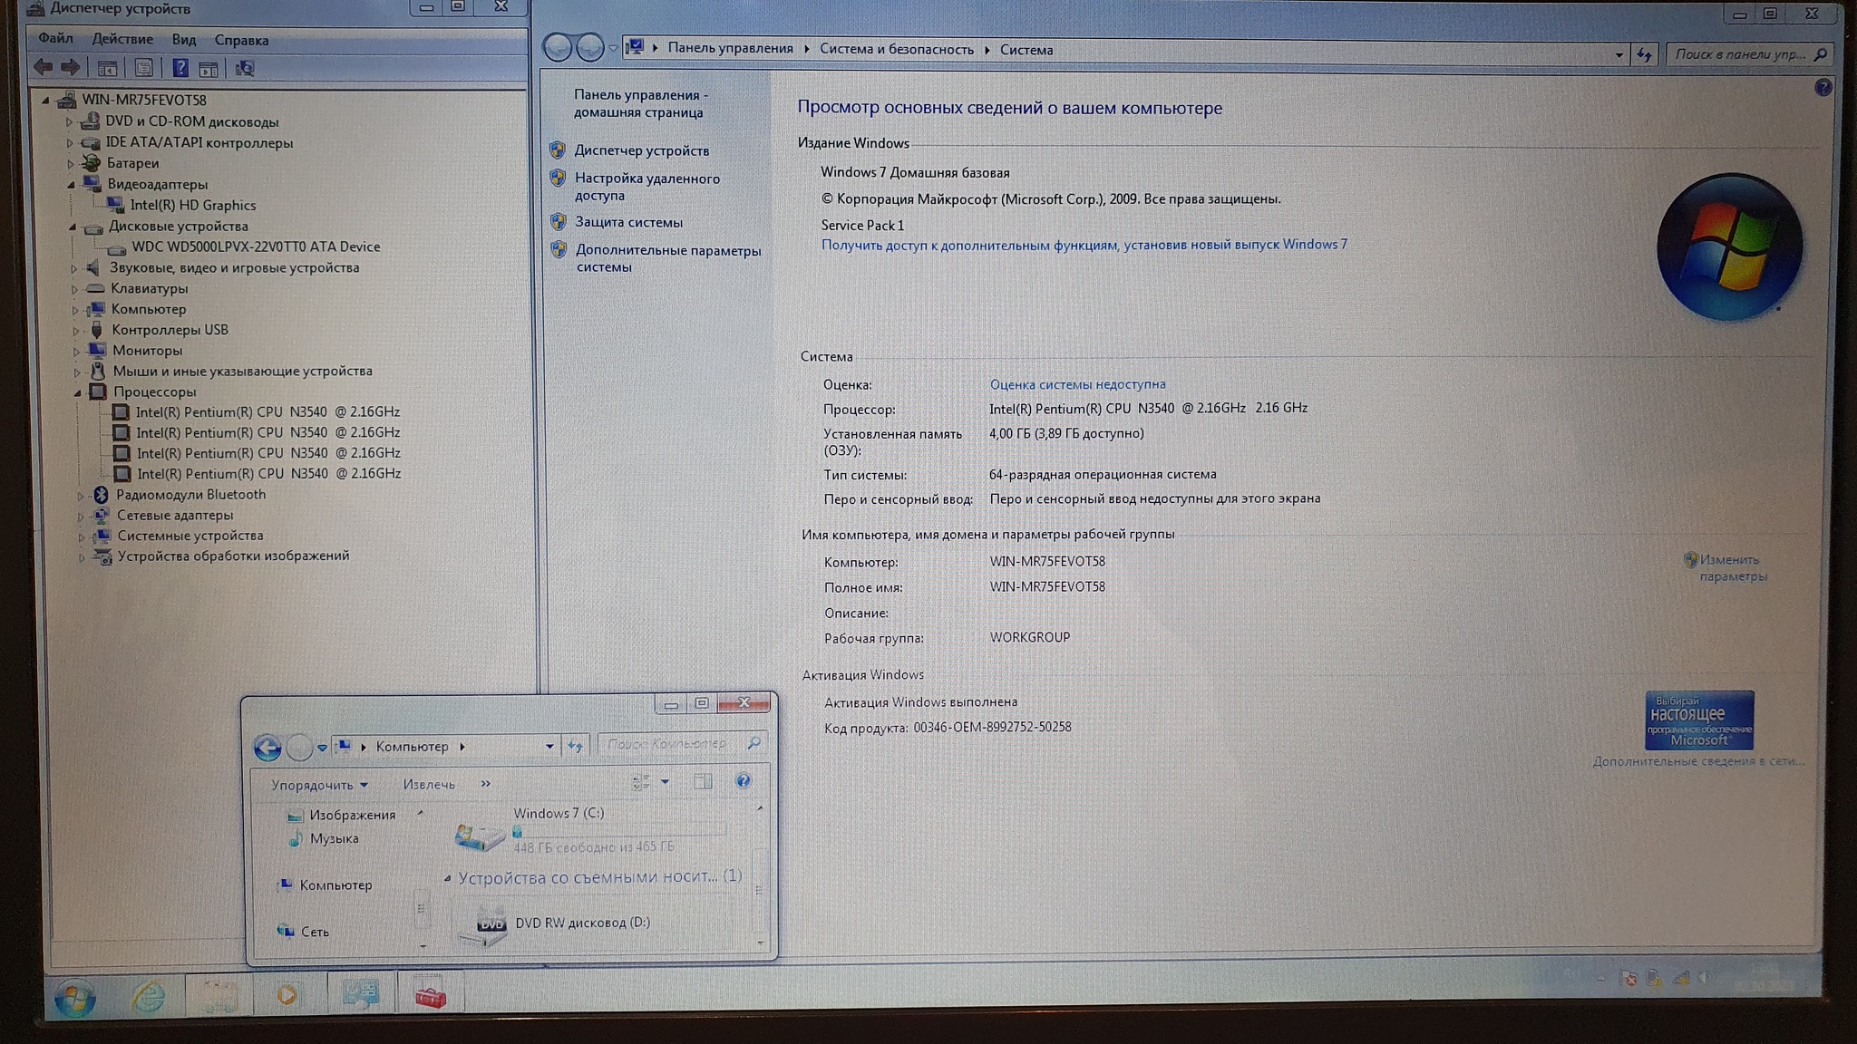The image size is (1857, 1044).
Task: Click the Windows 7 (C:) drive capacity bar
Action: pos(619,831)
